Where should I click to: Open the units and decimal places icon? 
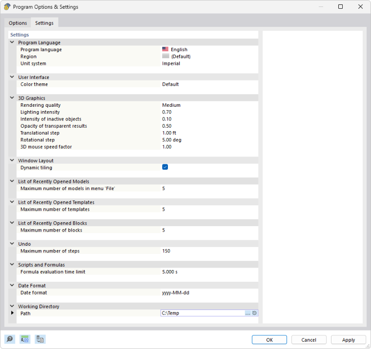(24, 339)
